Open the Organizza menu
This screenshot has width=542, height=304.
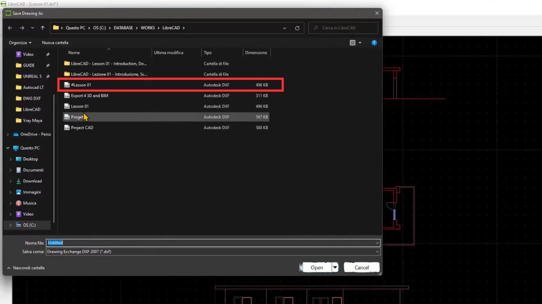tap(20, 43)
